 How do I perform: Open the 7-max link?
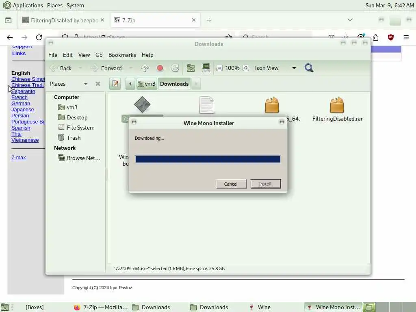coord(19,158)
